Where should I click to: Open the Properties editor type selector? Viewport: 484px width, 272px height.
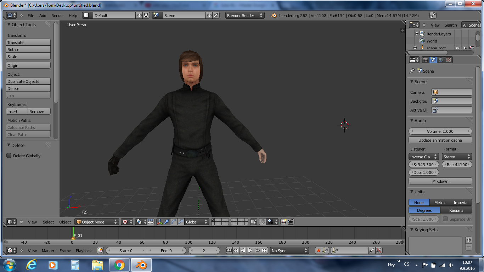[414, 60]
